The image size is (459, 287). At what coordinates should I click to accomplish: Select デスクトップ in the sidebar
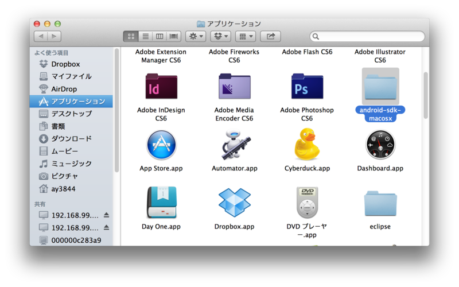tap(71, 114)
